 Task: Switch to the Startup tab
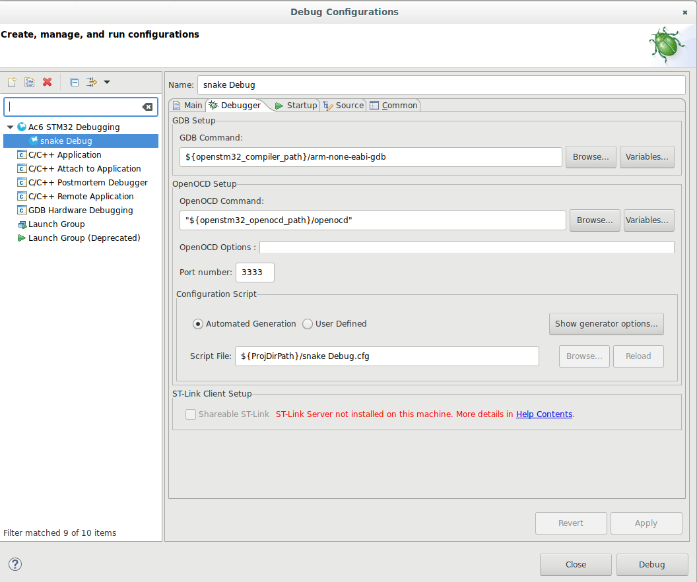296,106
